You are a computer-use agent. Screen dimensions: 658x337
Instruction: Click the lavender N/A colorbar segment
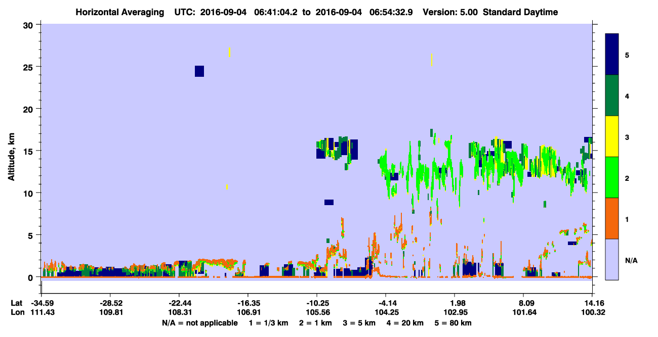tap(612, 259)
